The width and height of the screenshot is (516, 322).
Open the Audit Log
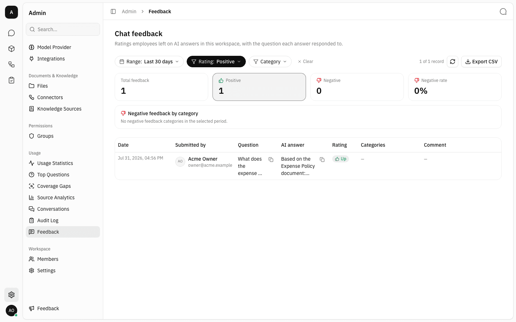pyautogui.click(x=63, y=220)
